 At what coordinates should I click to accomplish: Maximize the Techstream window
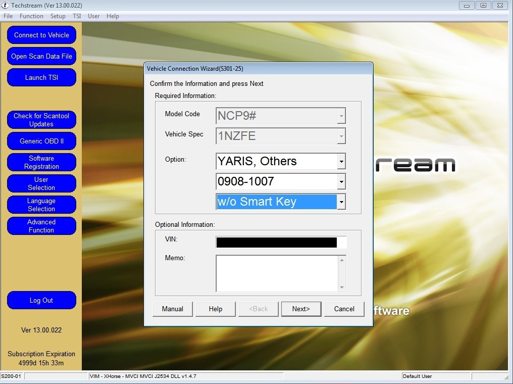[483, 6]
